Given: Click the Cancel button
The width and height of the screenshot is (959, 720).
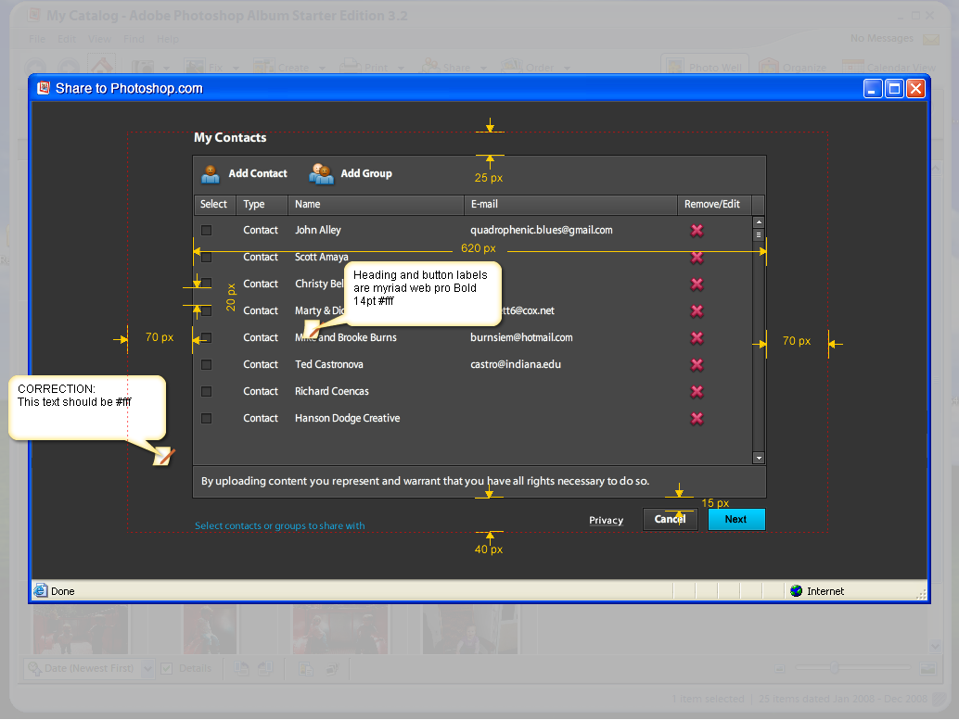Looking at the screenshot, I should (670, 520).
